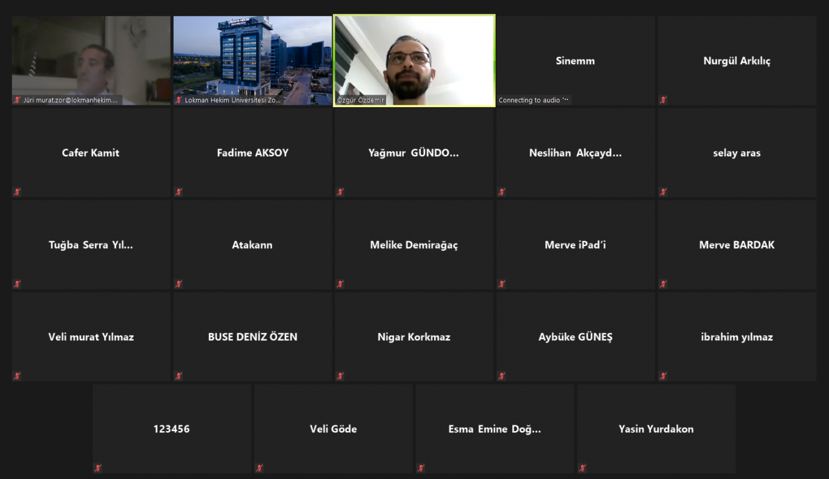The height and width of the screenshot is (479, 829).
Task: Click the Tuğba Serra Yıl... name
Action: tap(91, 245)
